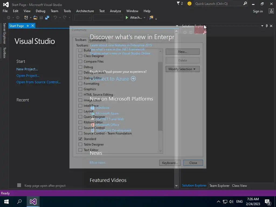The width and height of the screenshot is (276, 207).
Task: Enable the Compare Files toolbar checkbox
Action: point(80,61)
